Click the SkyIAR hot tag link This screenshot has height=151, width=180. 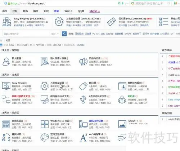[x=128, y=34]
